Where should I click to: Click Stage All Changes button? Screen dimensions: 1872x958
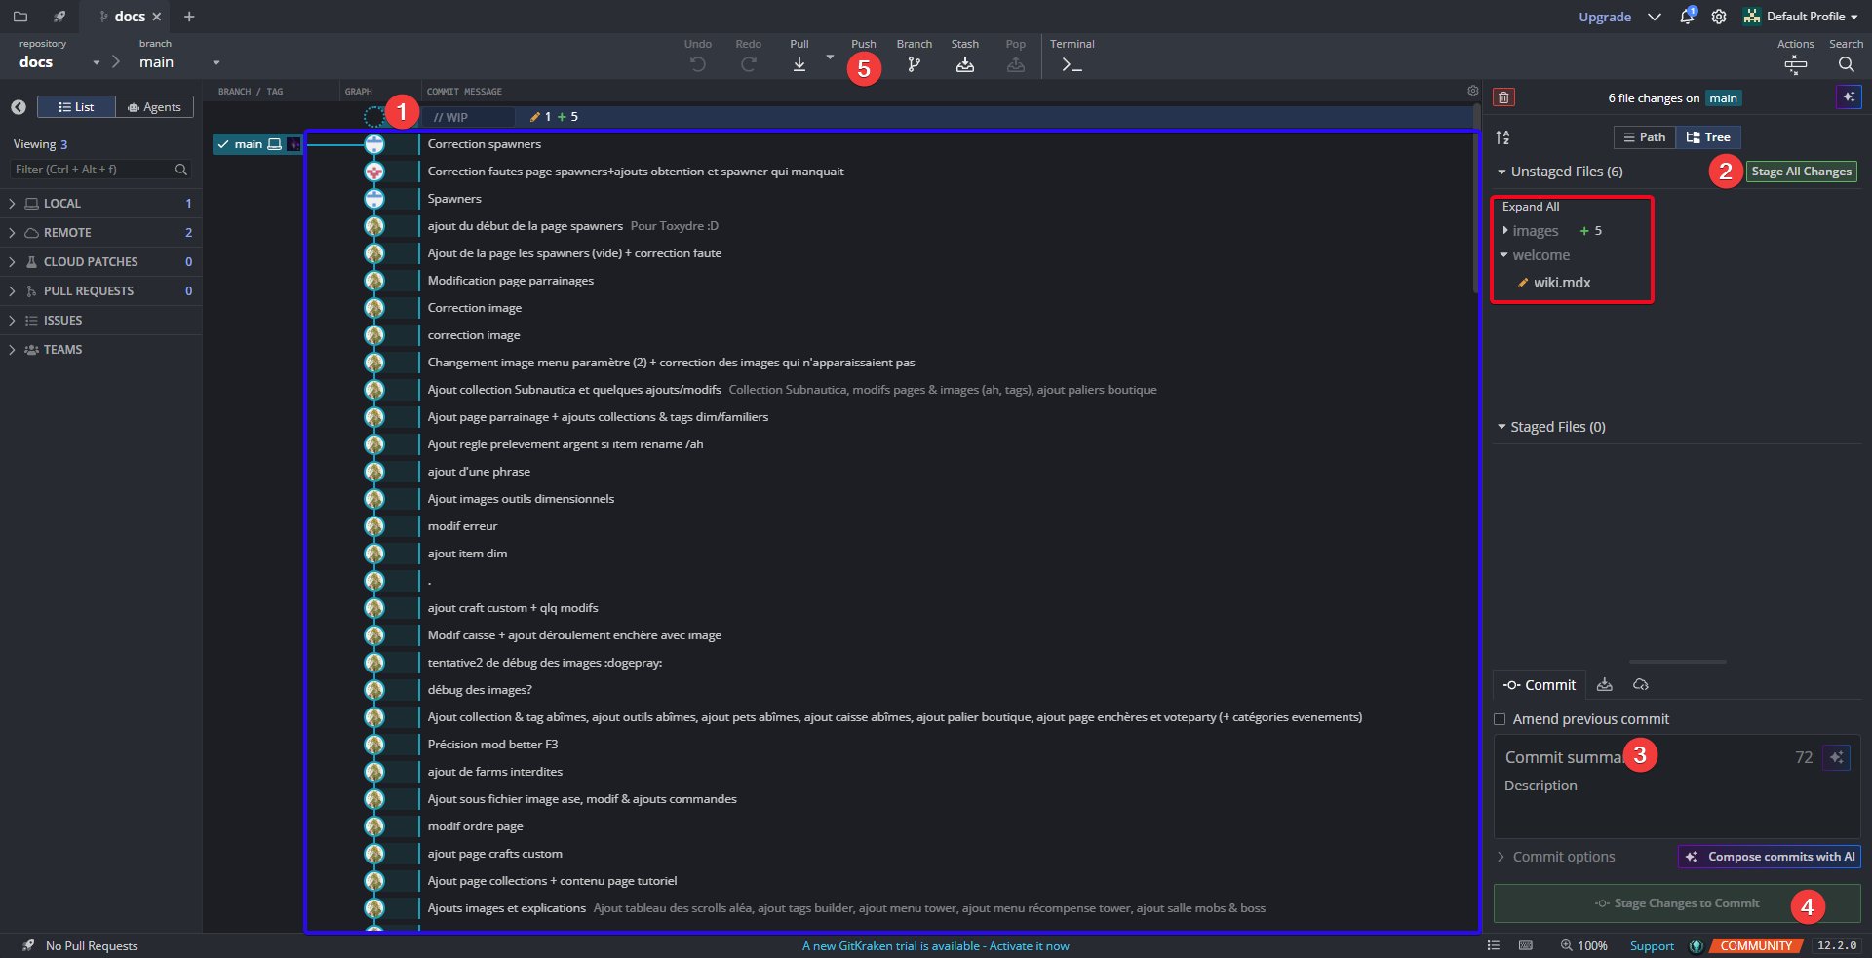click(x=1801, y=172)
